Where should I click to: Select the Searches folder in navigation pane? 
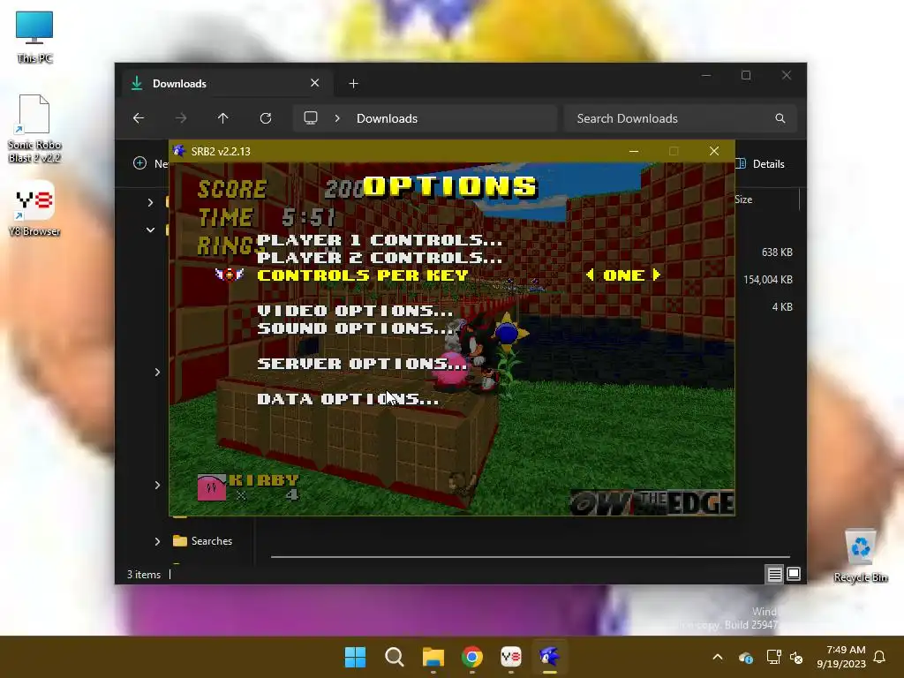pos(203,541)
